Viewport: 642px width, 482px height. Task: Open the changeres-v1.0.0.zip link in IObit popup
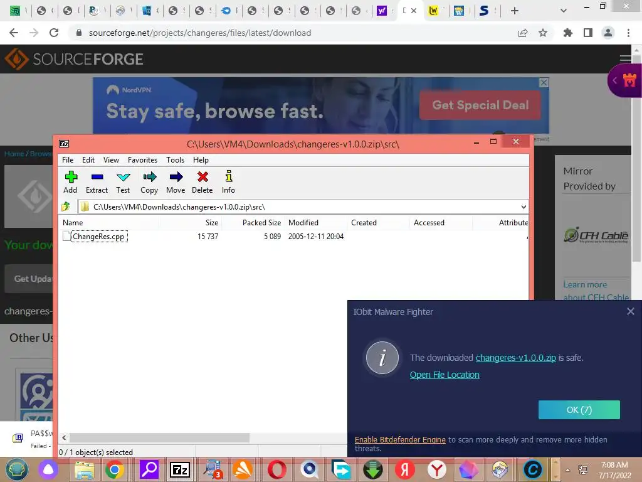515,357
